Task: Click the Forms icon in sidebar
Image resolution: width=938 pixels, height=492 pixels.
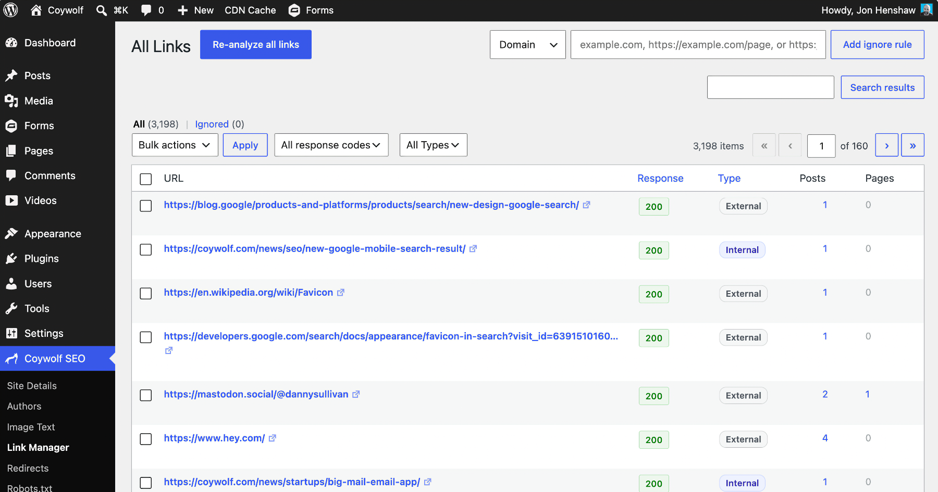Action: (x=11, y=125)
